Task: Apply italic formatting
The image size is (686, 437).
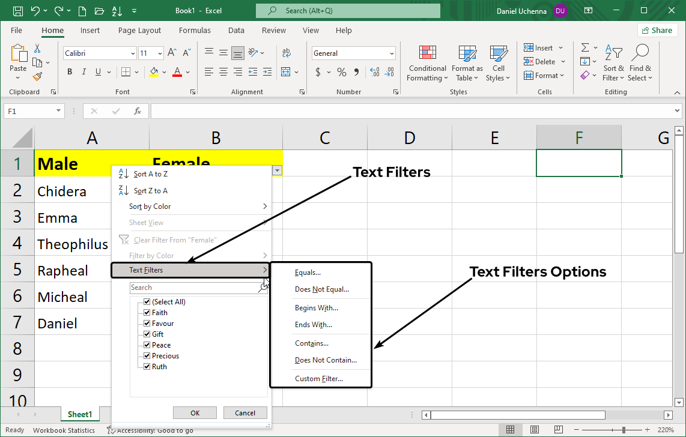Action: click(84, 71)
